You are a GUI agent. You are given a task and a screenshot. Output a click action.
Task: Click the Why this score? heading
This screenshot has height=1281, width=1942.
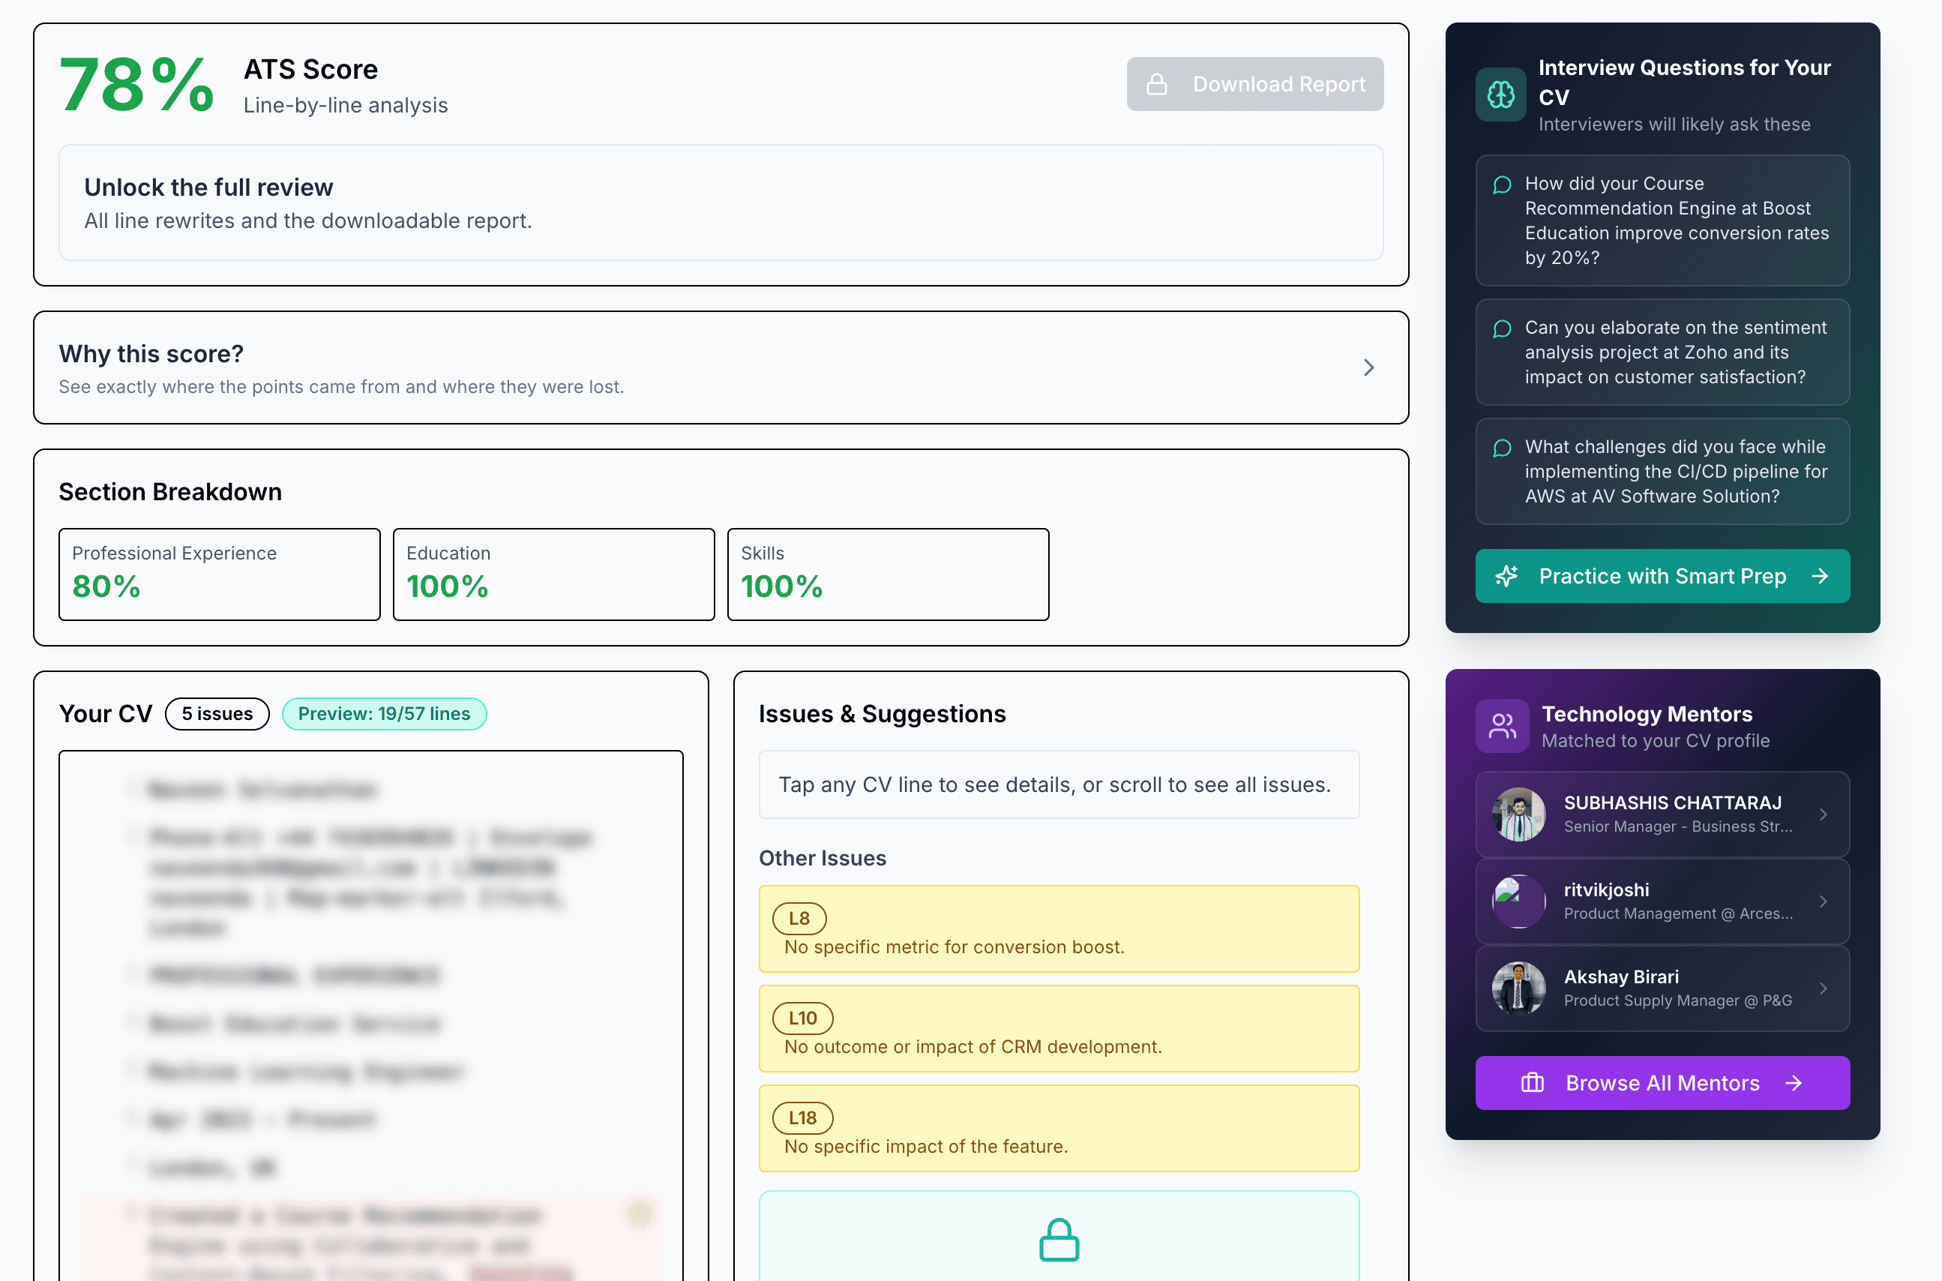[x=151, y=354]
